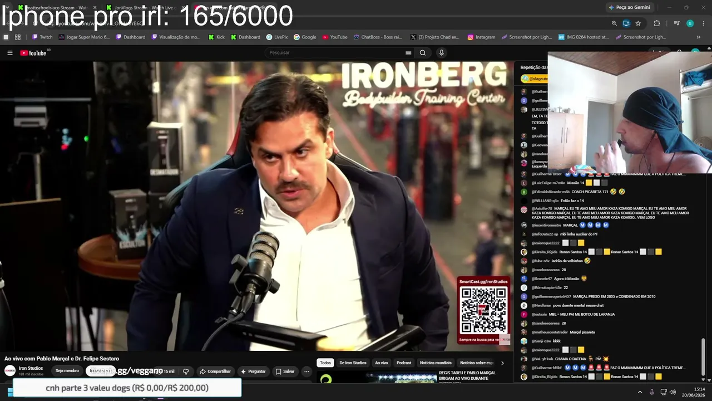Open the Chrome profile avatar
712x401 pixels.
click(690, 23)
